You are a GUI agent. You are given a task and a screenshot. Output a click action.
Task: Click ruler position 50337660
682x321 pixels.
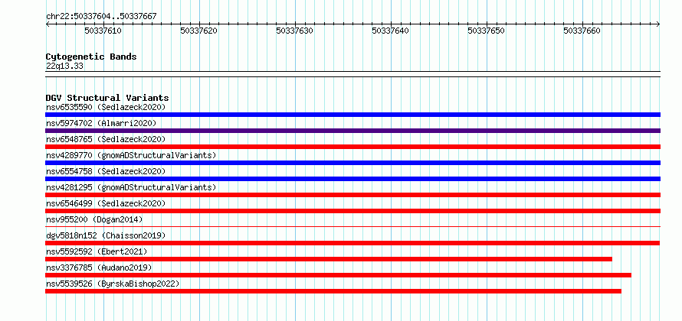[582, 31]
